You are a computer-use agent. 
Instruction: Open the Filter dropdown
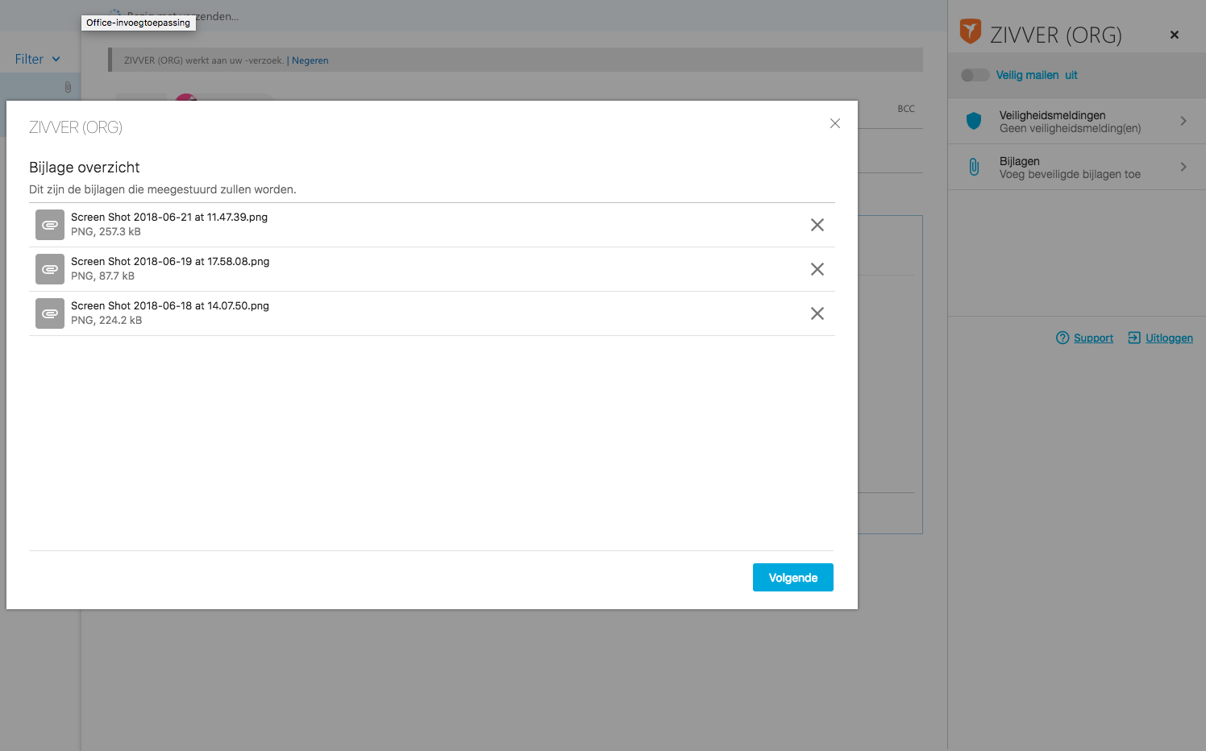37,59
